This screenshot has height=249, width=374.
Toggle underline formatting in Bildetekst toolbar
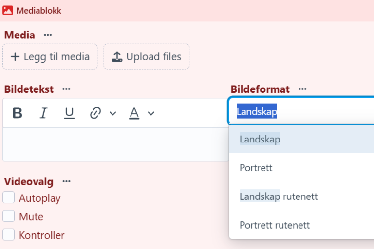(x=70, y=113)
